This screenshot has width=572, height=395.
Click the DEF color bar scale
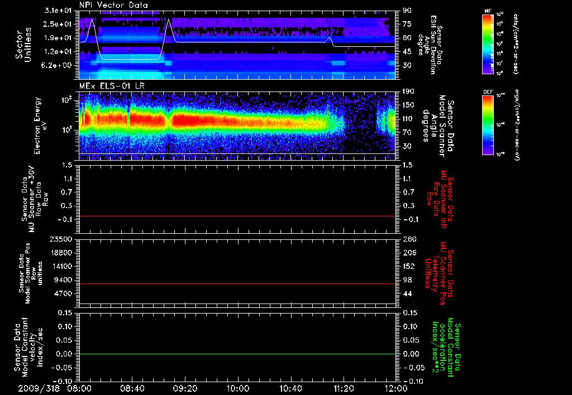click(x=488, y=125)
